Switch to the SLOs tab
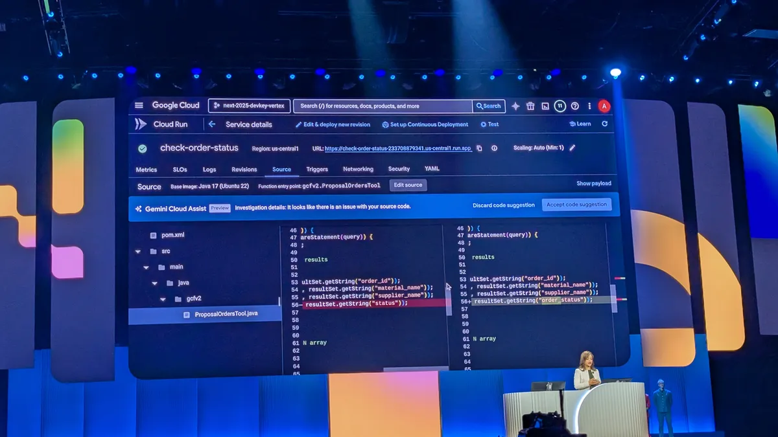This screenshot has height=437, width=778. point(180,170)
